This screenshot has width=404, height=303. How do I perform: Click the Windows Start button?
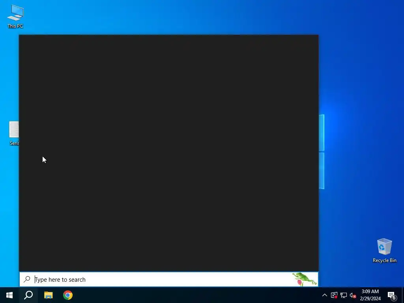pos(9,295)
